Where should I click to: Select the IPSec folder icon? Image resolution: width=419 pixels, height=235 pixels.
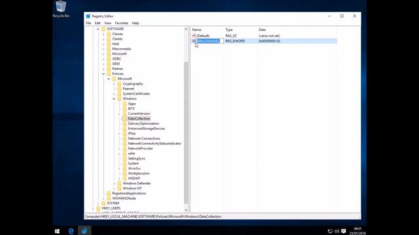point(125,133)
